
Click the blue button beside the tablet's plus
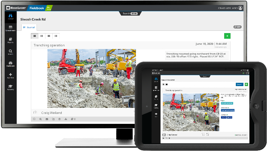pyautogui.click(x=239, y=84)
